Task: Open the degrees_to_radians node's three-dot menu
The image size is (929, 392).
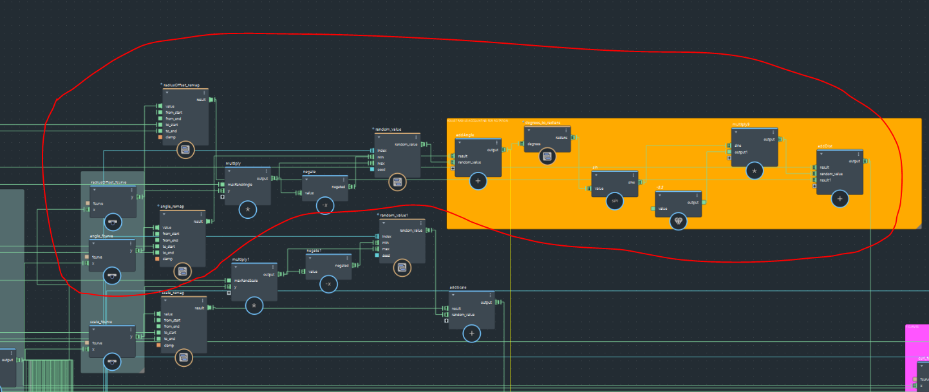Action: click(567, 131)
